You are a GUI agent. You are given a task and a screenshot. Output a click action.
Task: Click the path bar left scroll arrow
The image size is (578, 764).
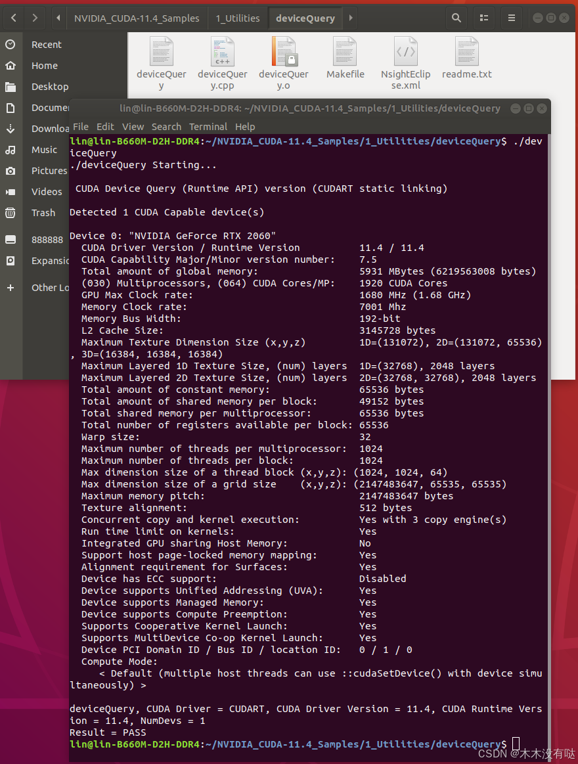tap(58, 18)
